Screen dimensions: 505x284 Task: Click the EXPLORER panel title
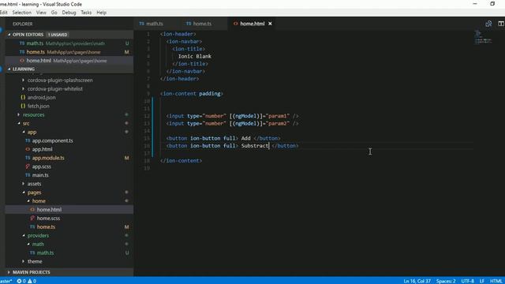click(23, 24)
